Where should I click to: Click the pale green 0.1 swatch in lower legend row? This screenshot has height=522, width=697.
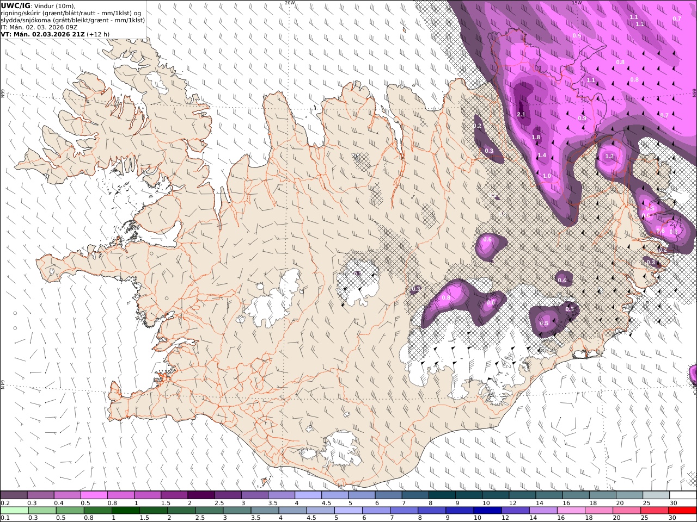(14, 511)
